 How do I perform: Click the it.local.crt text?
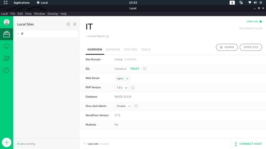click(x=121, y=69)
